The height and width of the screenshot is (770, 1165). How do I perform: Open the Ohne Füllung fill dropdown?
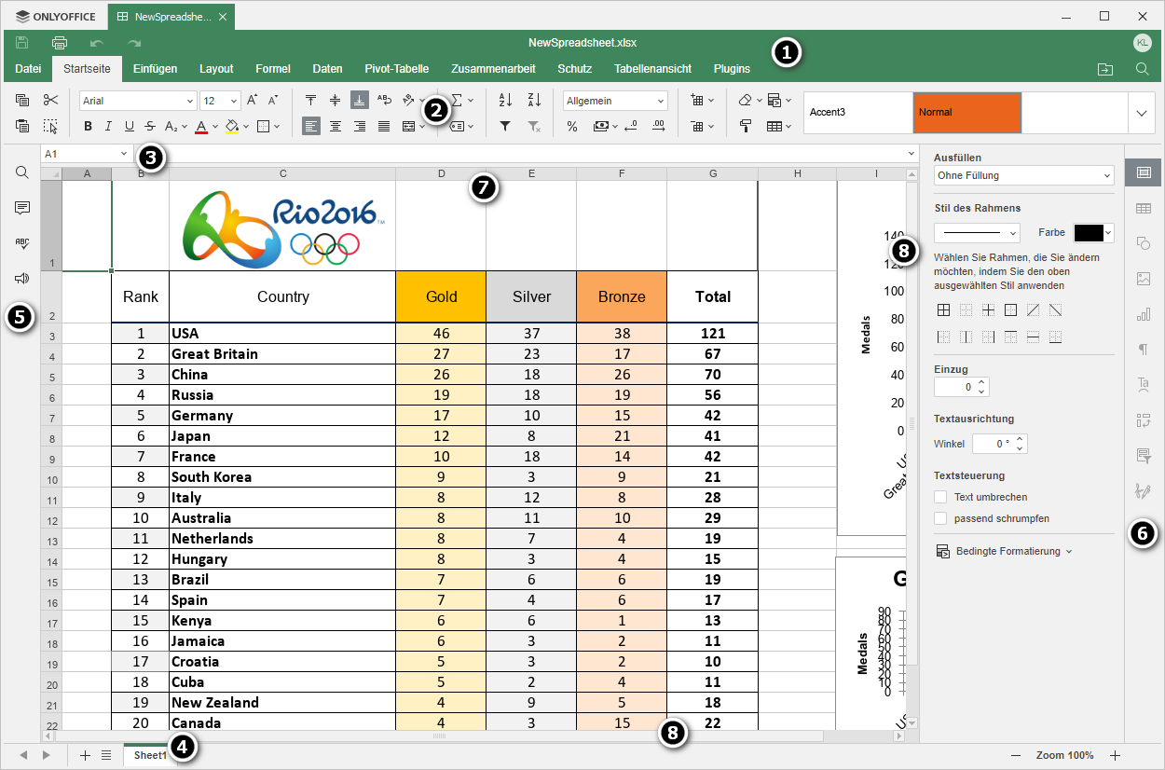point(1023,175)
